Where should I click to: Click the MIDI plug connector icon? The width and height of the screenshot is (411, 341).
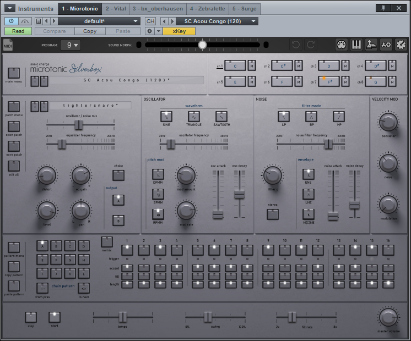coord(342,45)
